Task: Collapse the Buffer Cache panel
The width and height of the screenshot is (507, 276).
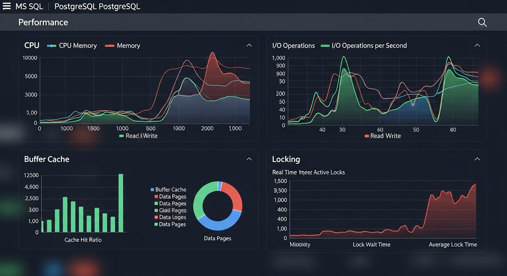Action: [249, 159]
